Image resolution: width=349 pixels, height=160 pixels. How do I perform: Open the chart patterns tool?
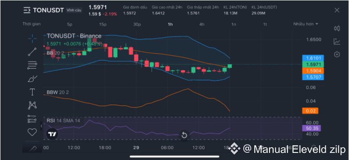click(x=32, y=105)
